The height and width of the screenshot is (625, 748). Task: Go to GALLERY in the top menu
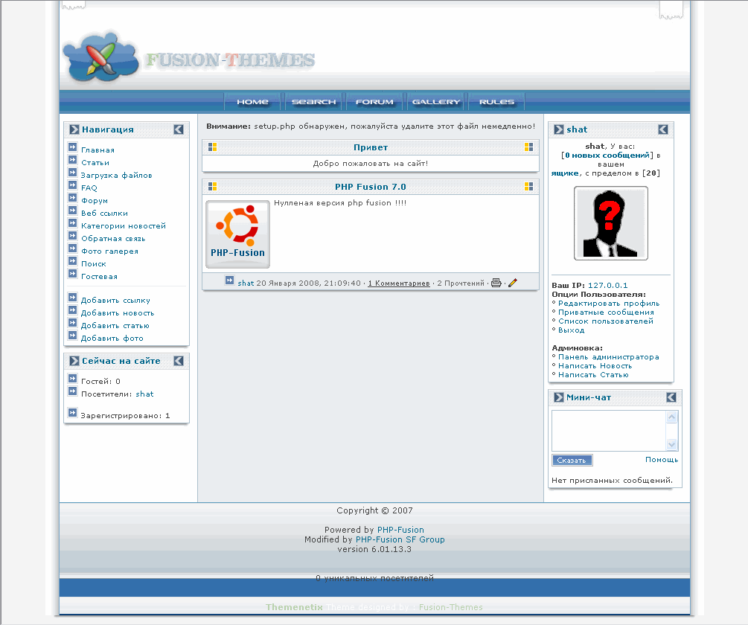click(x=436, y=102)
